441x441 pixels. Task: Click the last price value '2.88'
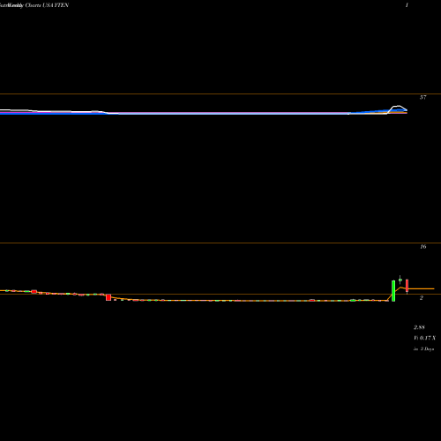click(x=419, y=327)
